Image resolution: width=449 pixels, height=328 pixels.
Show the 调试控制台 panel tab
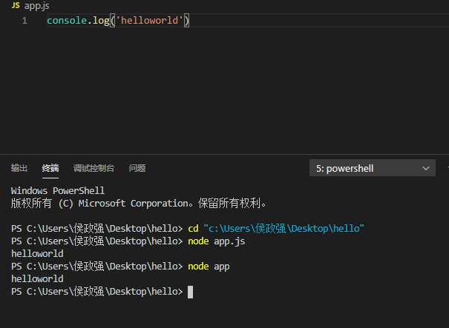coord(94,168)
